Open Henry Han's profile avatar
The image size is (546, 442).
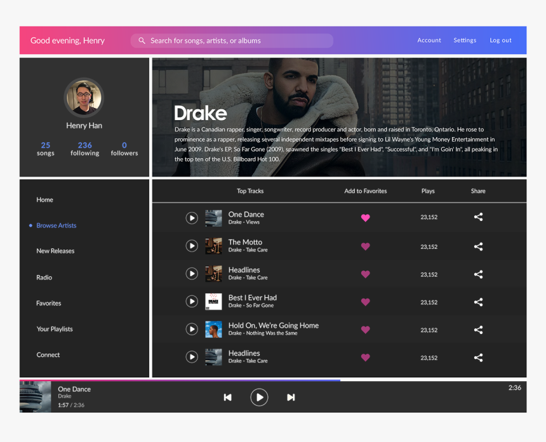coord(84,97)
